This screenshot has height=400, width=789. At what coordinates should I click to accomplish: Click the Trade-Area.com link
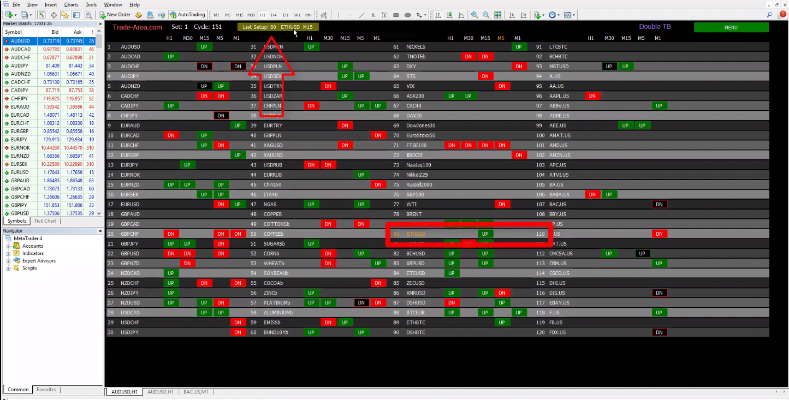[137, 27]
